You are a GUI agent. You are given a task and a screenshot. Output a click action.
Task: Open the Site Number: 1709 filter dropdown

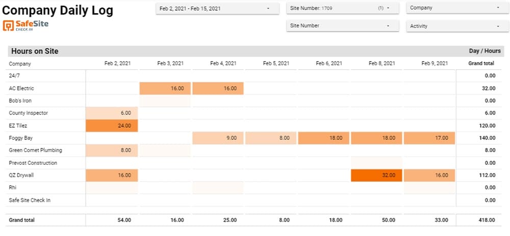pos(343,8)
